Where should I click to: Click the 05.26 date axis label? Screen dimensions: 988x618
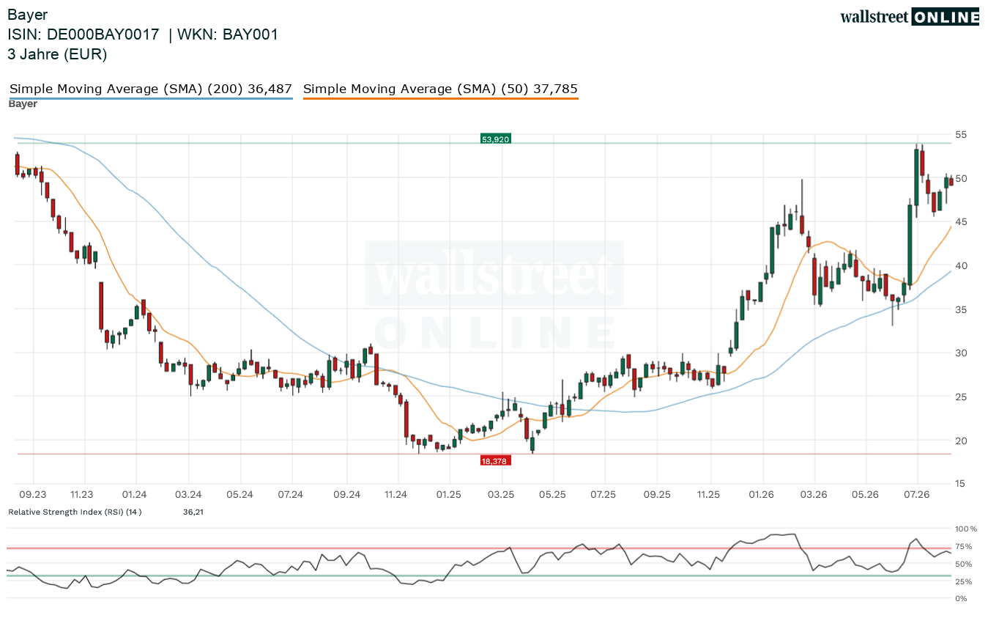pos(865,494)
